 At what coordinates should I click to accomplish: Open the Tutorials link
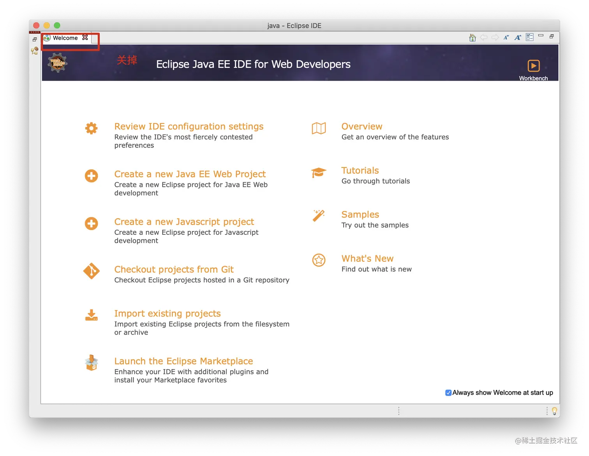click(x=360, y=171)
